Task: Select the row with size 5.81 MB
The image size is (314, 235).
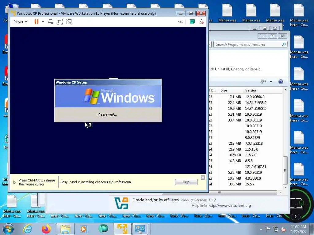Action: (x=246, y=114)
